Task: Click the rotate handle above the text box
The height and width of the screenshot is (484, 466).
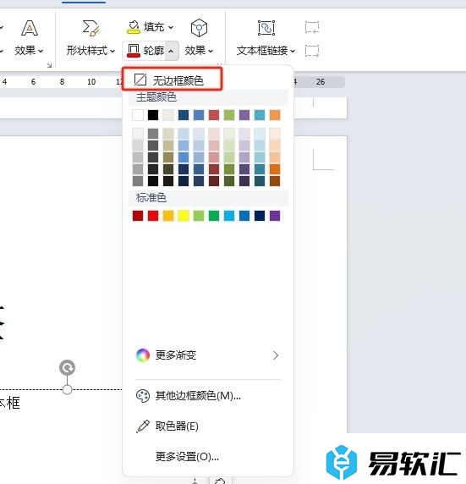Action: pos(68,367)
